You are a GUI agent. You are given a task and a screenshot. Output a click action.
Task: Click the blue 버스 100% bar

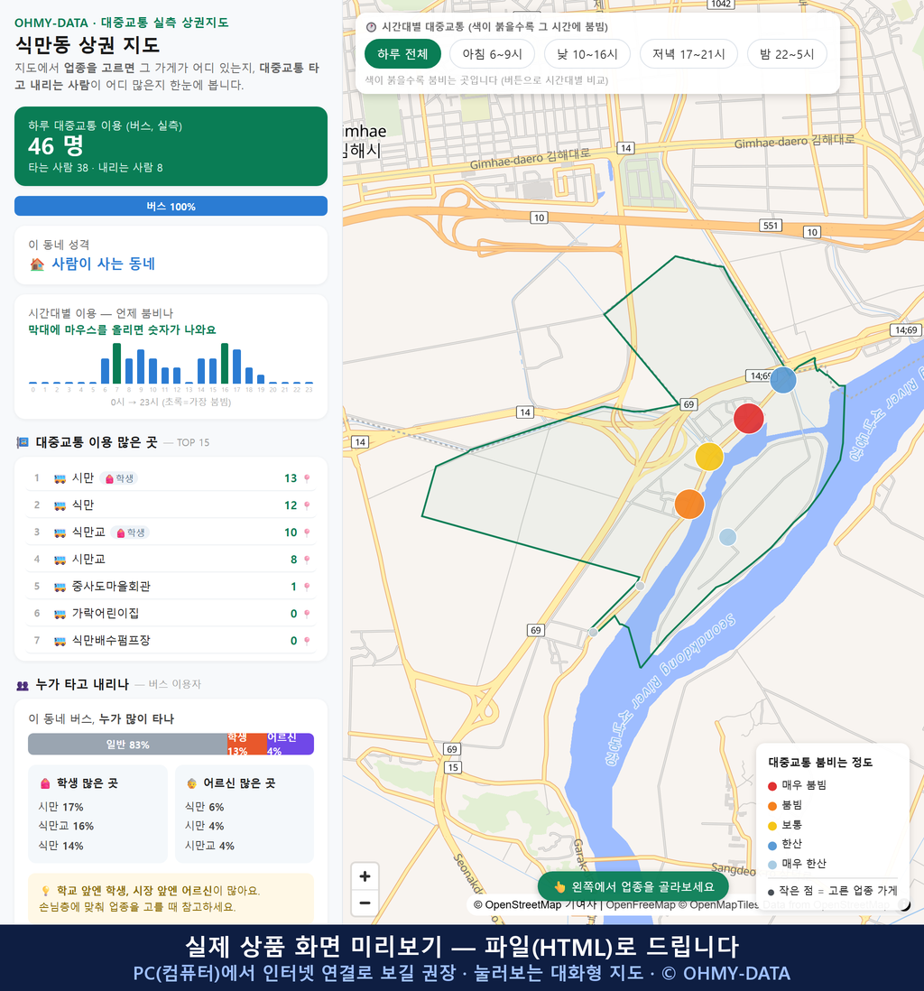(171, 207)
